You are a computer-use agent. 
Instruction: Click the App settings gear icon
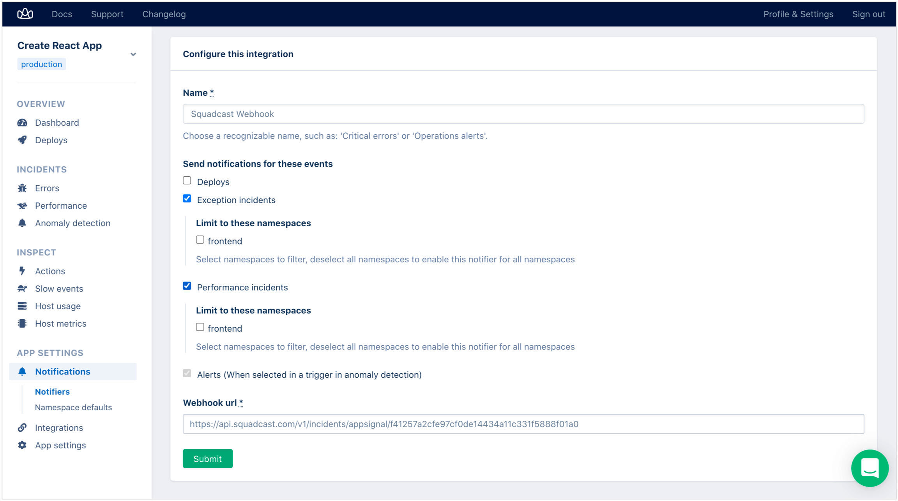(x=22, y=445)
